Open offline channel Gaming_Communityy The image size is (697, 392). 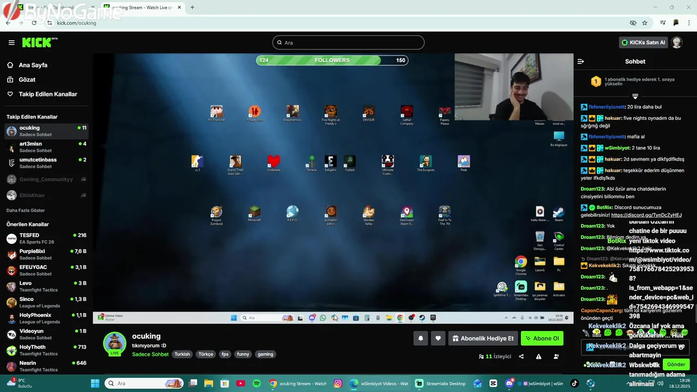46,179
